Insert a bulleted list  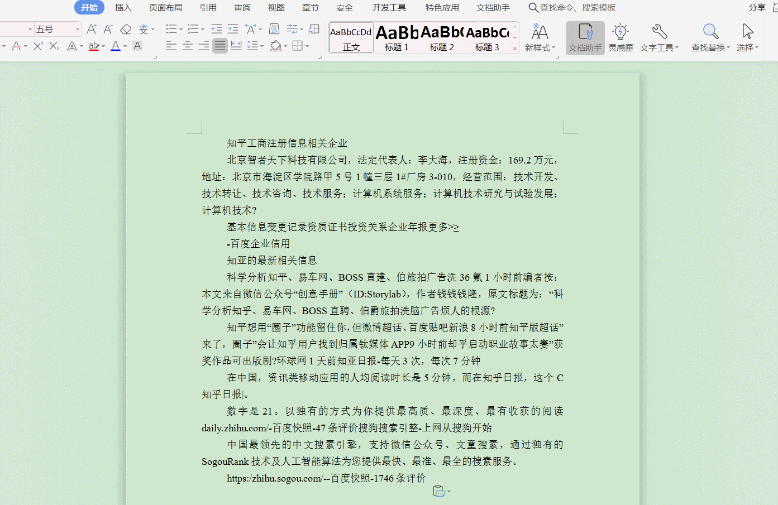[x=171, y=29]
